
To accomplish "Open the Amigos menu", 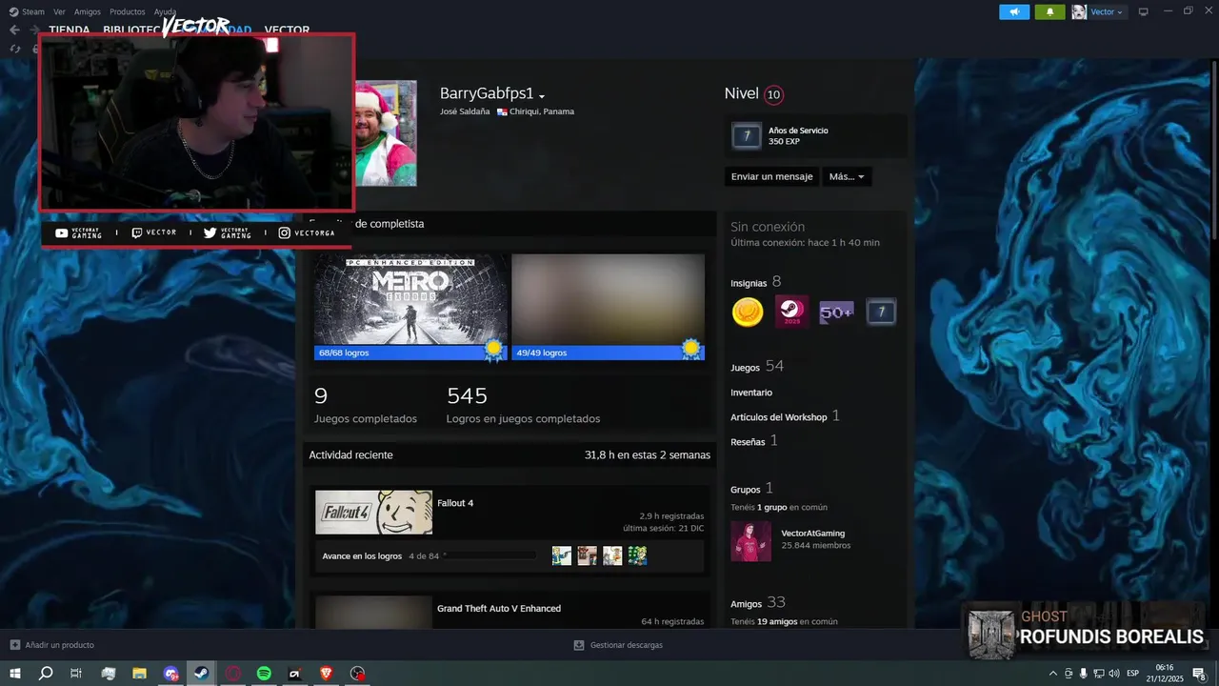I will tap(88, 11).
